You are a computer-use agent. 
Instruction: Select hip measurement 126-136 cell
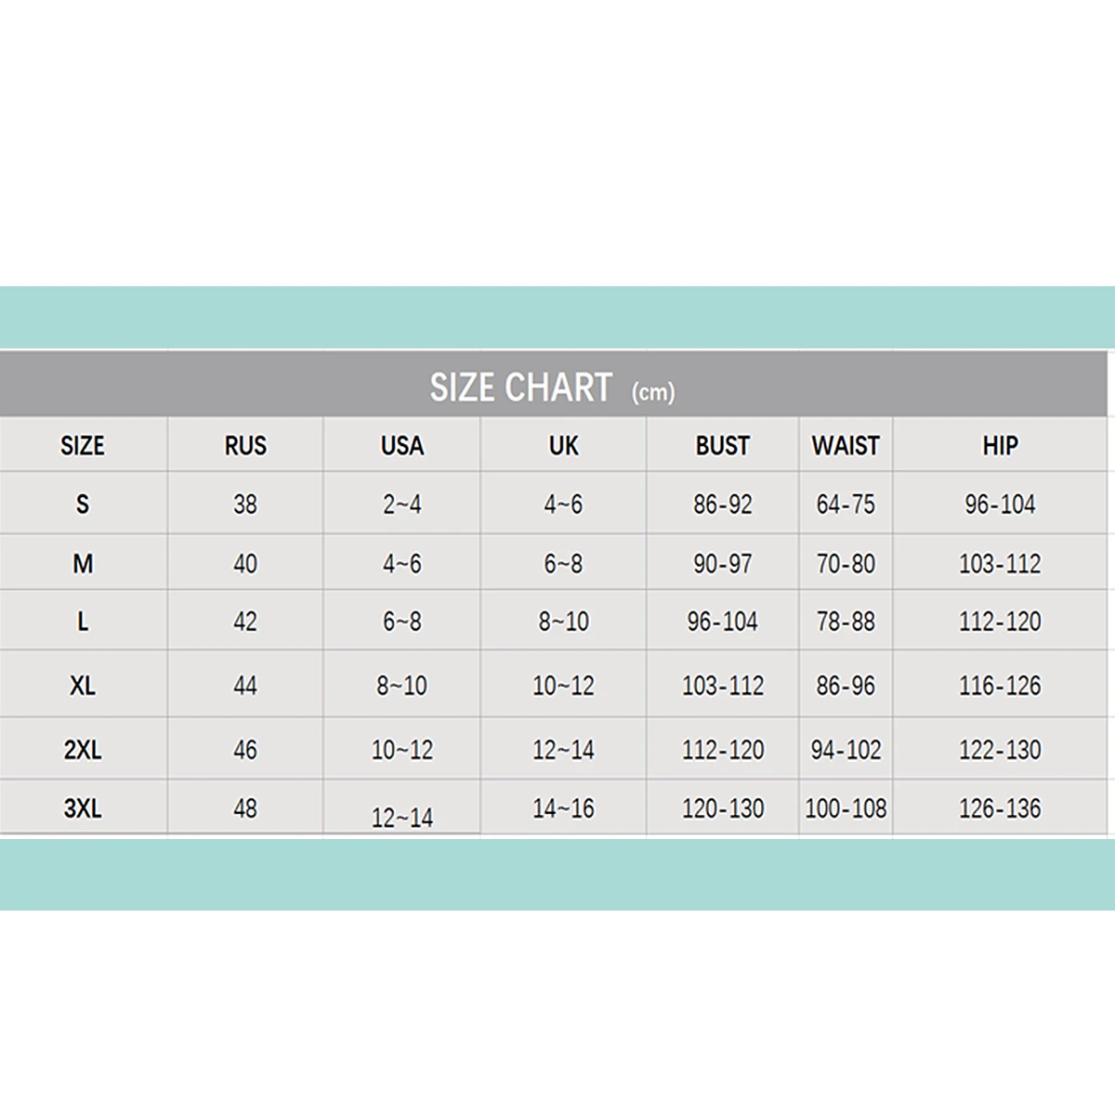[1001, 808]
